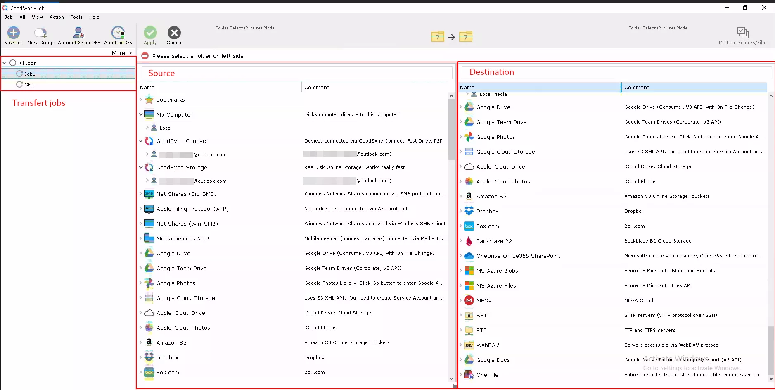The image size is (775, 390).
Task: Collapse My Computer in Source tree
Action: 141,114
